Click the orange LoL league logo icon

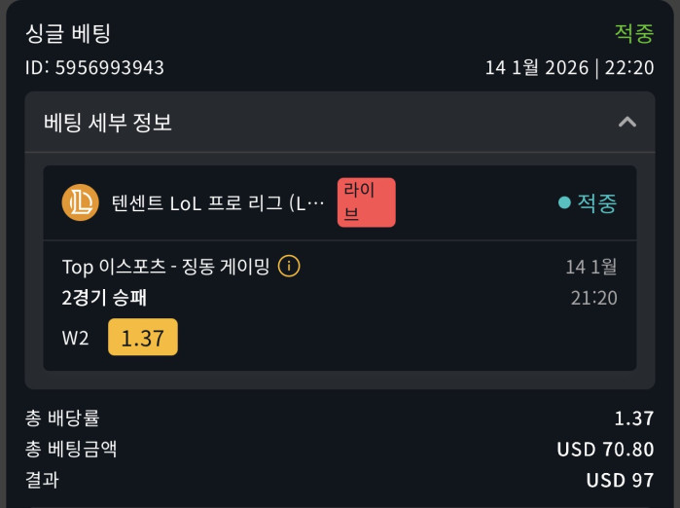tap(80, 202)
